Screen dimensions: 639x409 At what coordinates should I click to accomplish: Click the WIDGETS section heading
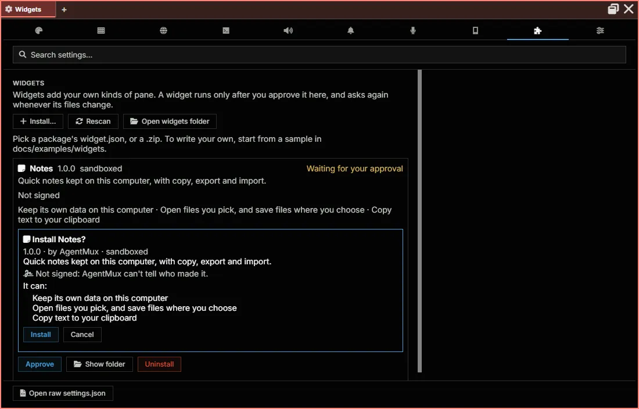(28, 83)
